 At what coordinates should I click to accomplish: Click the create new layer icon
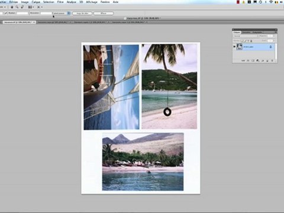tap(267, 60)
